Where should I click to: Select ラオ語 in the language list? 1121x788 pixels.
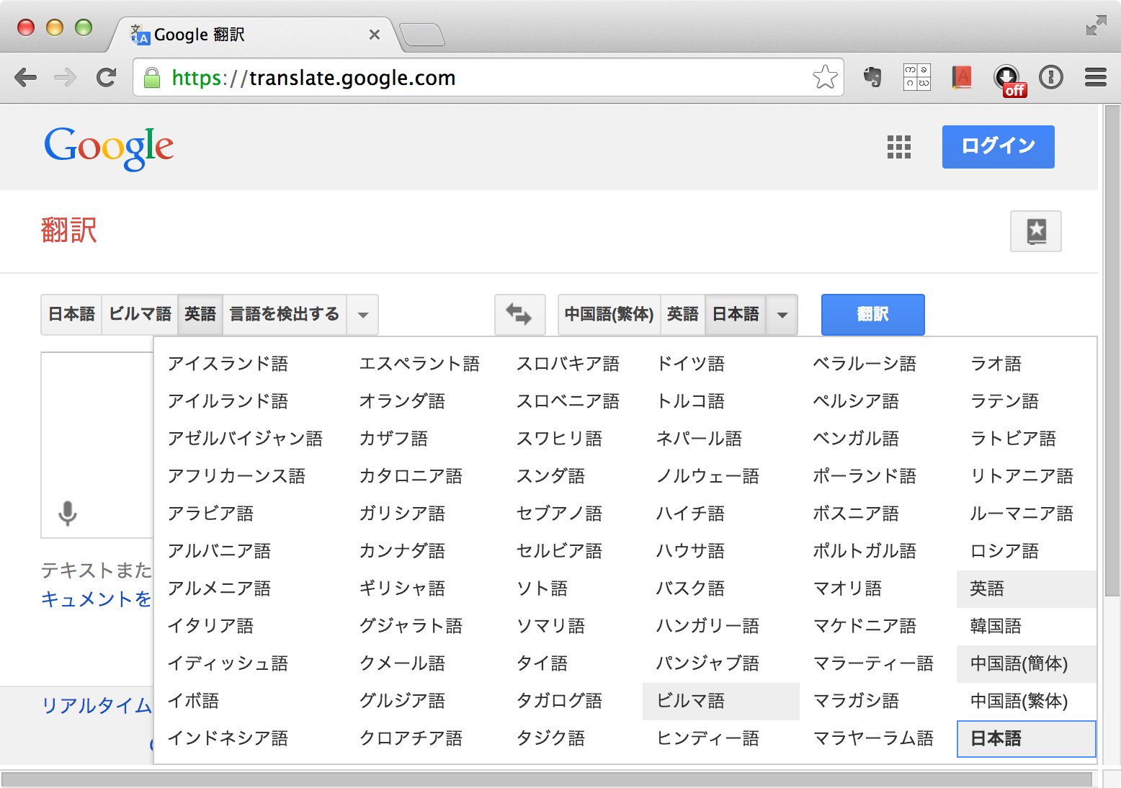point(996,364)
